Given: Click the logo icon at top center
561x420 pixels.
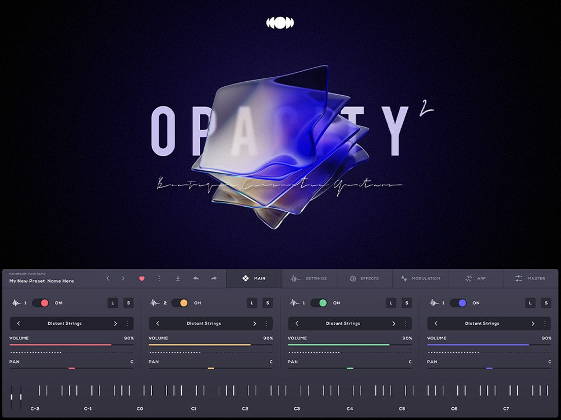Looking at the screenshot, I should (280, 24).
